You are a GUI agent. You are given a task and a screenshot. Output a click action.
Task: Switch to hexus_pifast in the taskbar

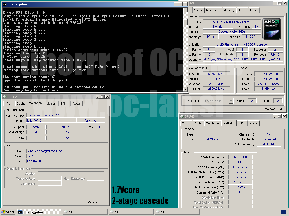tap(39, 212)
